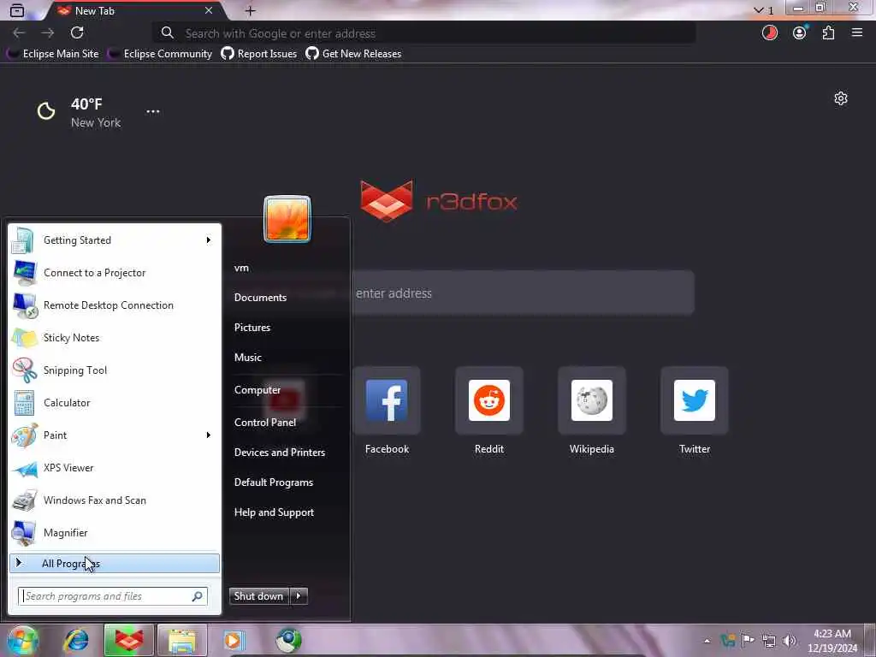Open Eclipse Main Site bookmark

pos(53,54)
